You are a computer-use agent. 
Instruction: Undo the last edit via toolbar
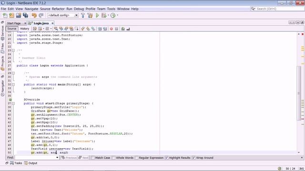click(34, 15)
